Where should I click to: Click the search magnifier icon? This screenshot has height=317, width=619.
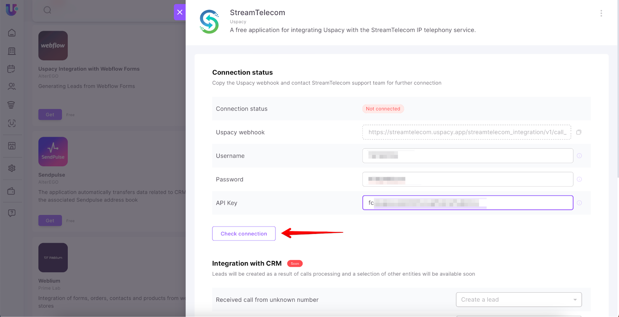[47, 10]
